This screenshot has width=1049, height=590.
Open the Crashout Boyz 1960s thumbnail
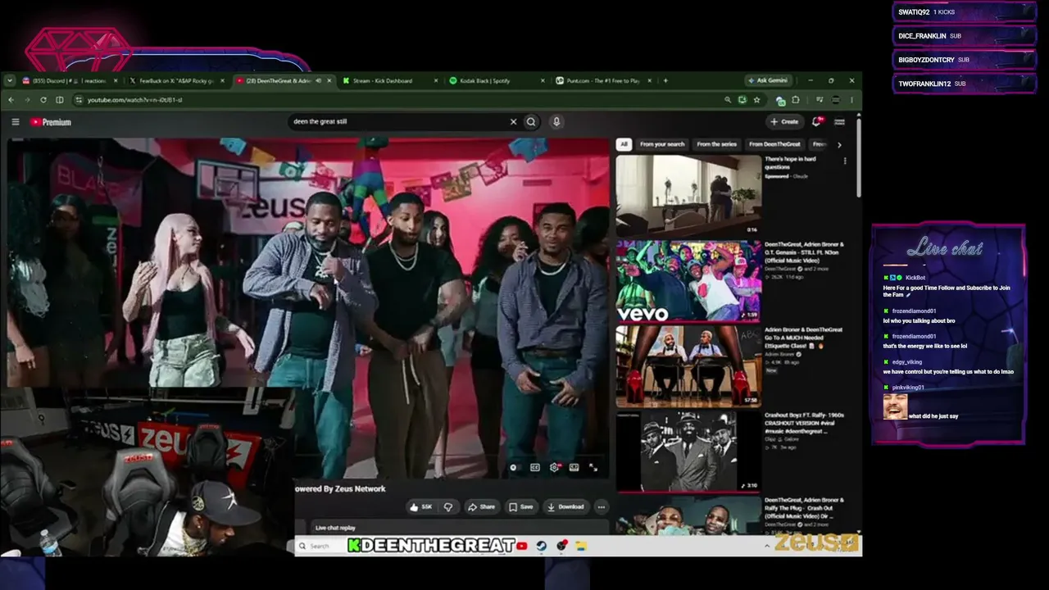point(688,451)
